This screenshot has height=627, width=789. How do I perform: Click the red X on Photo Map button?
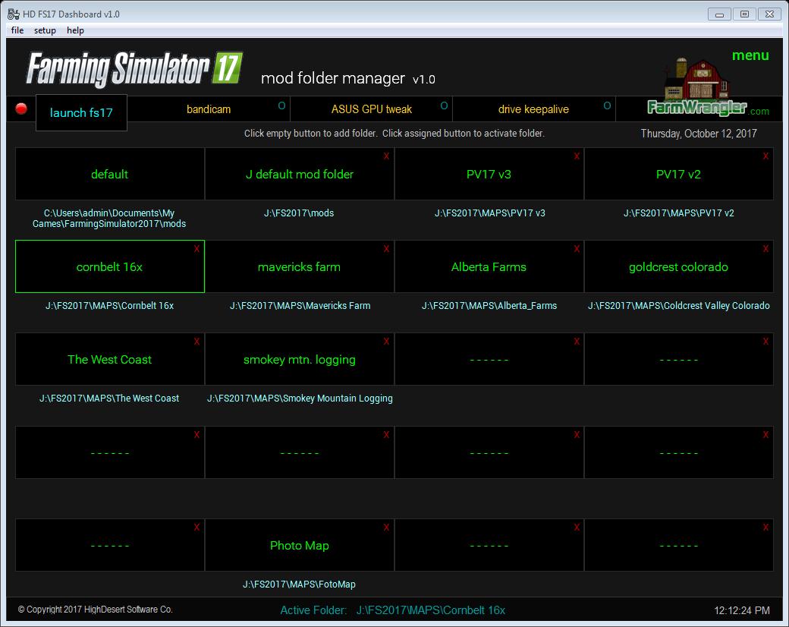[387, 528]
